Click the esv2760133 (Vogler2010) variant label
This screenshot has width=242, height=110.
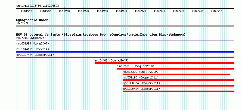135,66
